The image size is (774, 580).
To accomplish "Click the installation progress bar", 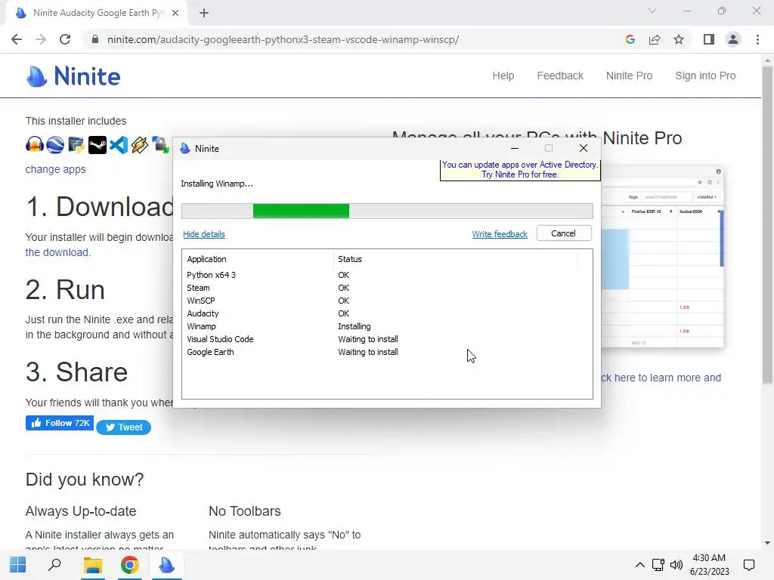I will 387,211.
